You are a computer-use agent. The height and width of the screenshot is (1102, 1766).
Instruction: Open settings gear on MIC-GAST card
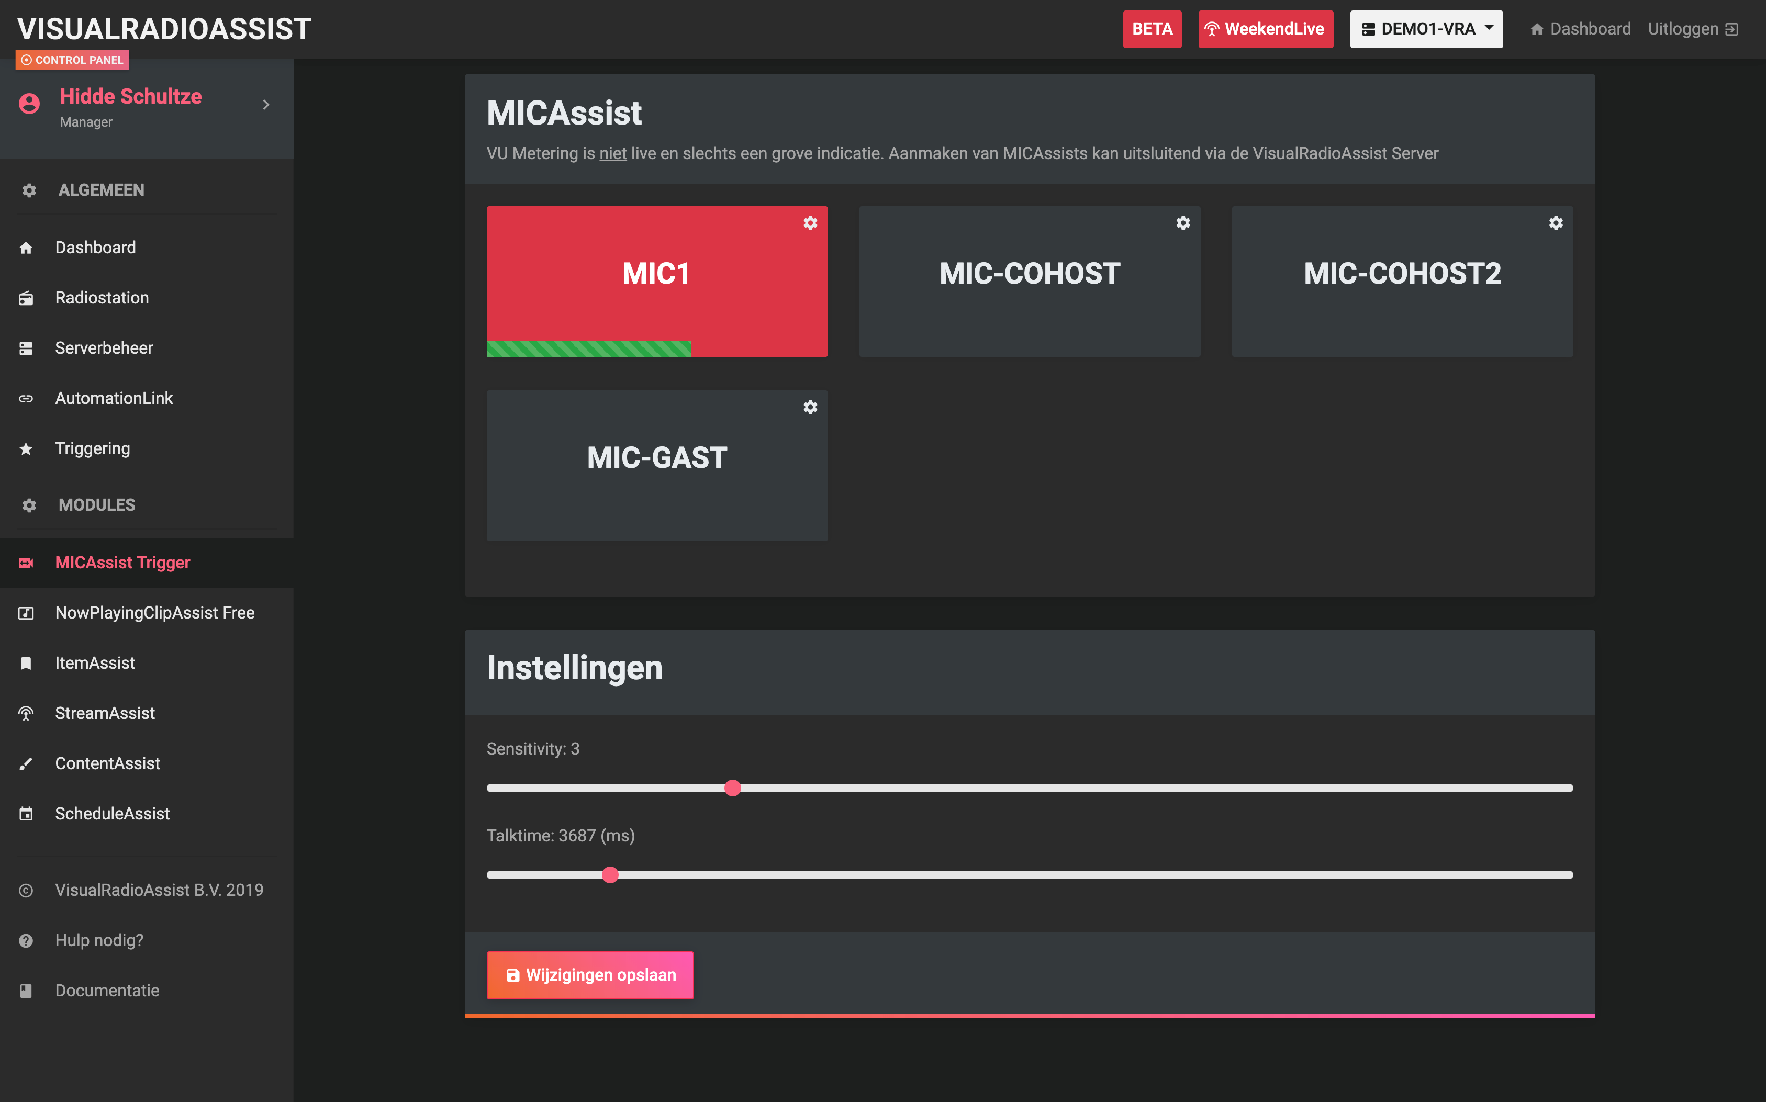tap(810, 408)
